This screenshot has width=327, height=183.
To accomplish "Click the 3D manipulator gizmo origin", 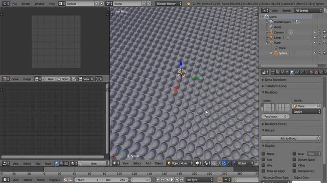I will click(x=181, y=73).
